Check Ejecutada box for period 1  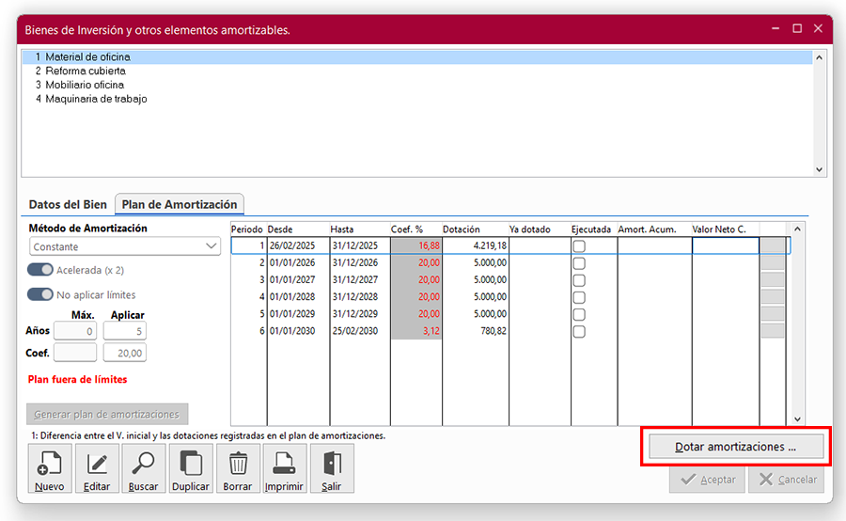(x=579, y=246)
